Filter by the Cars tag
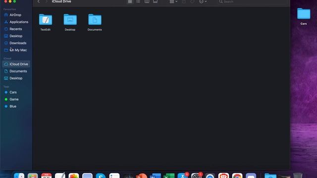 coord(13,92)
